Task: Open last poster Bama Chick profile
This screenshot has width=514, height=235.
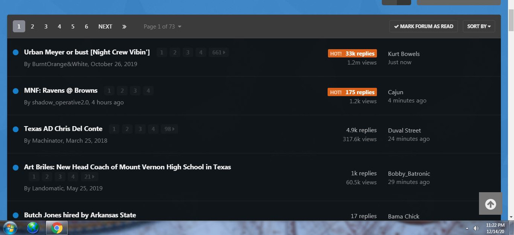Action: point(404,216)
